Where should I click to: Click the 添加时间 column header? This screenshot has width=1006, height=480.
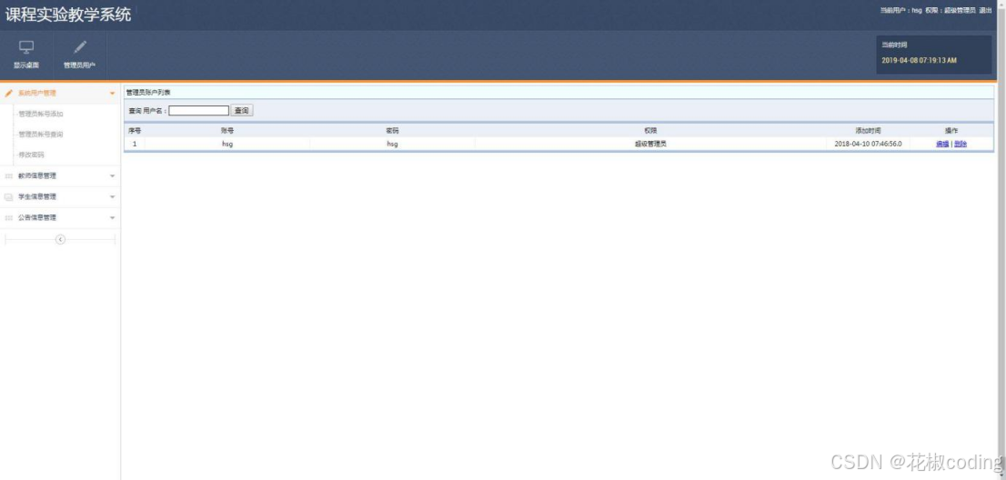tap(868, 131)
